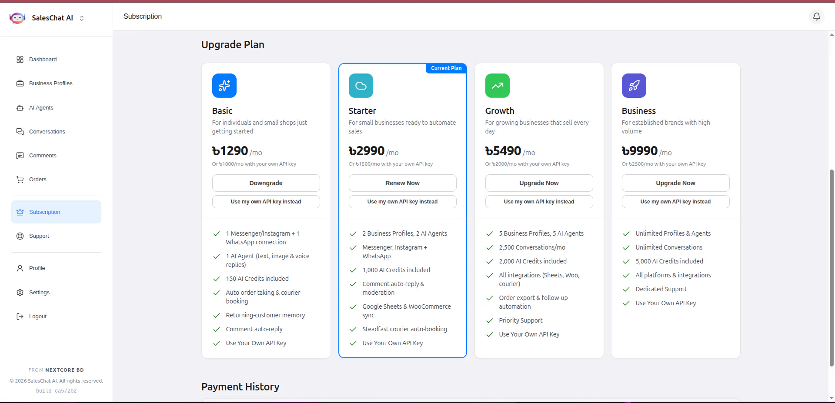Click build ca572b2 label in footer
835x403 pixels.
[56, 391]
